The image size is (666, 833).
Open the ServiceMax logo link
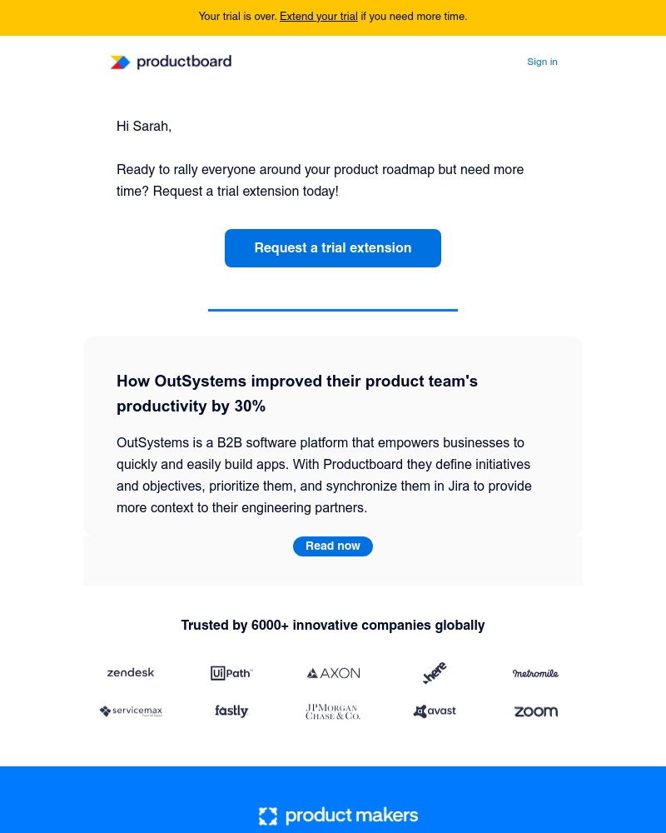pos(131,711)
